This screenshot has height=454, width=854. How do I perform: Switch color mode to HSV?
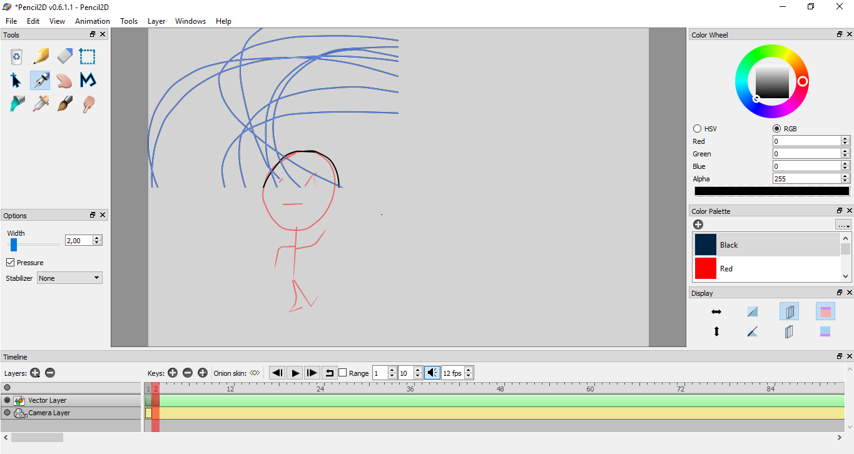click(x=698, y=129)
